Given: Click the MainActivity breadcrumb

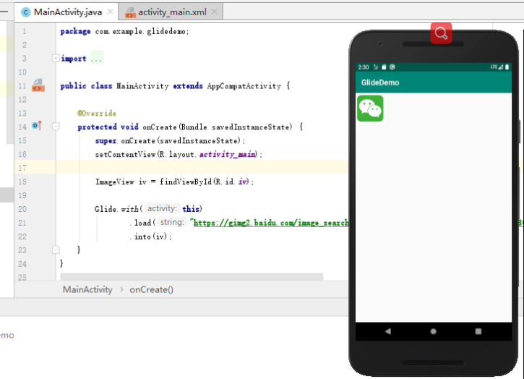Looking at the screenshot, I should click(87, 289).
